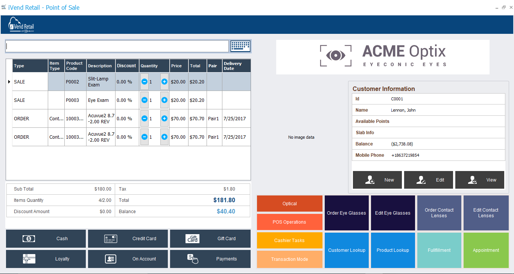Click customer balance ($2,738.08)
The image size is (514, 274).
[x=403, y=144]
